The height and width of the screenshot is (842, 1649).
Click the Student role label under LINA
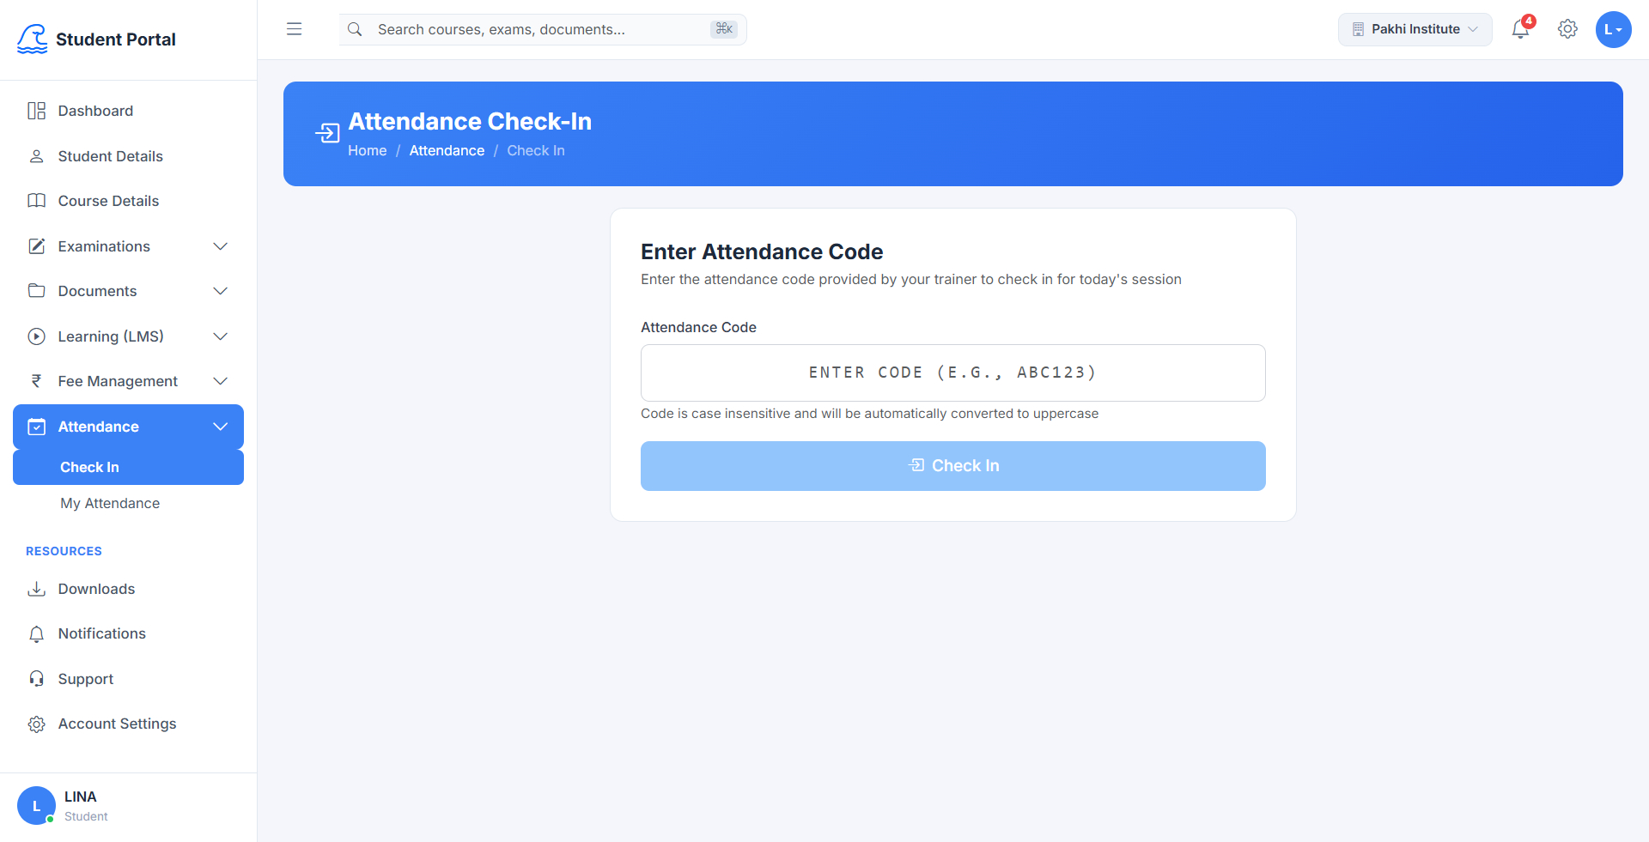(x=86, y=816)
